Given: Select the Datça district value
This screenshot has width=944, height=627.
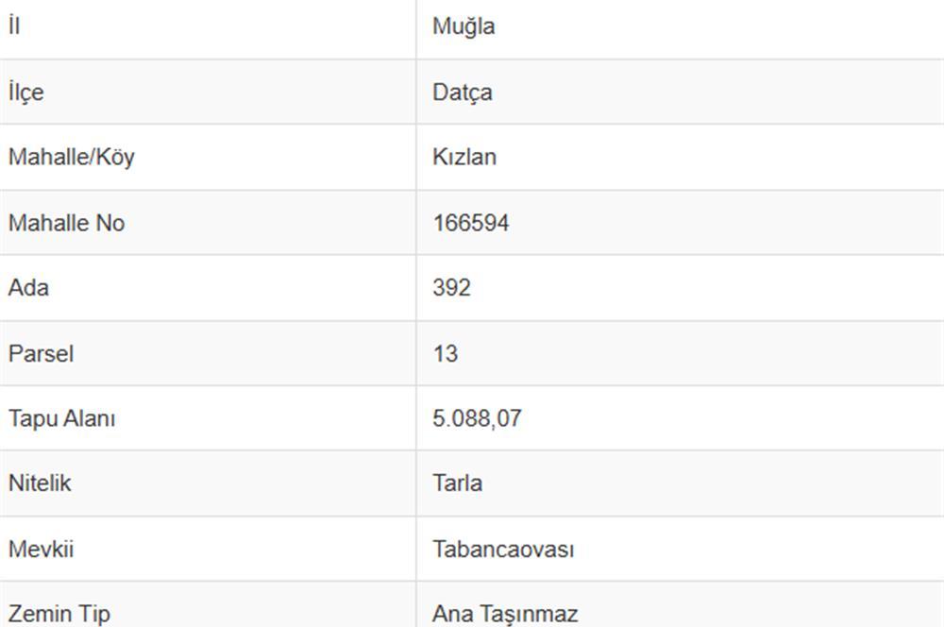Looking at the screenshot, I should click(x=463, y=93).
